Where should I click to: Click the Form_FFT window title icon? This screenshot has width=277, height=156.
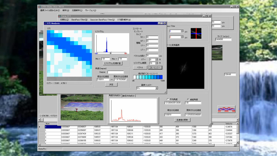pyautogui.click(x=60, y=16)
